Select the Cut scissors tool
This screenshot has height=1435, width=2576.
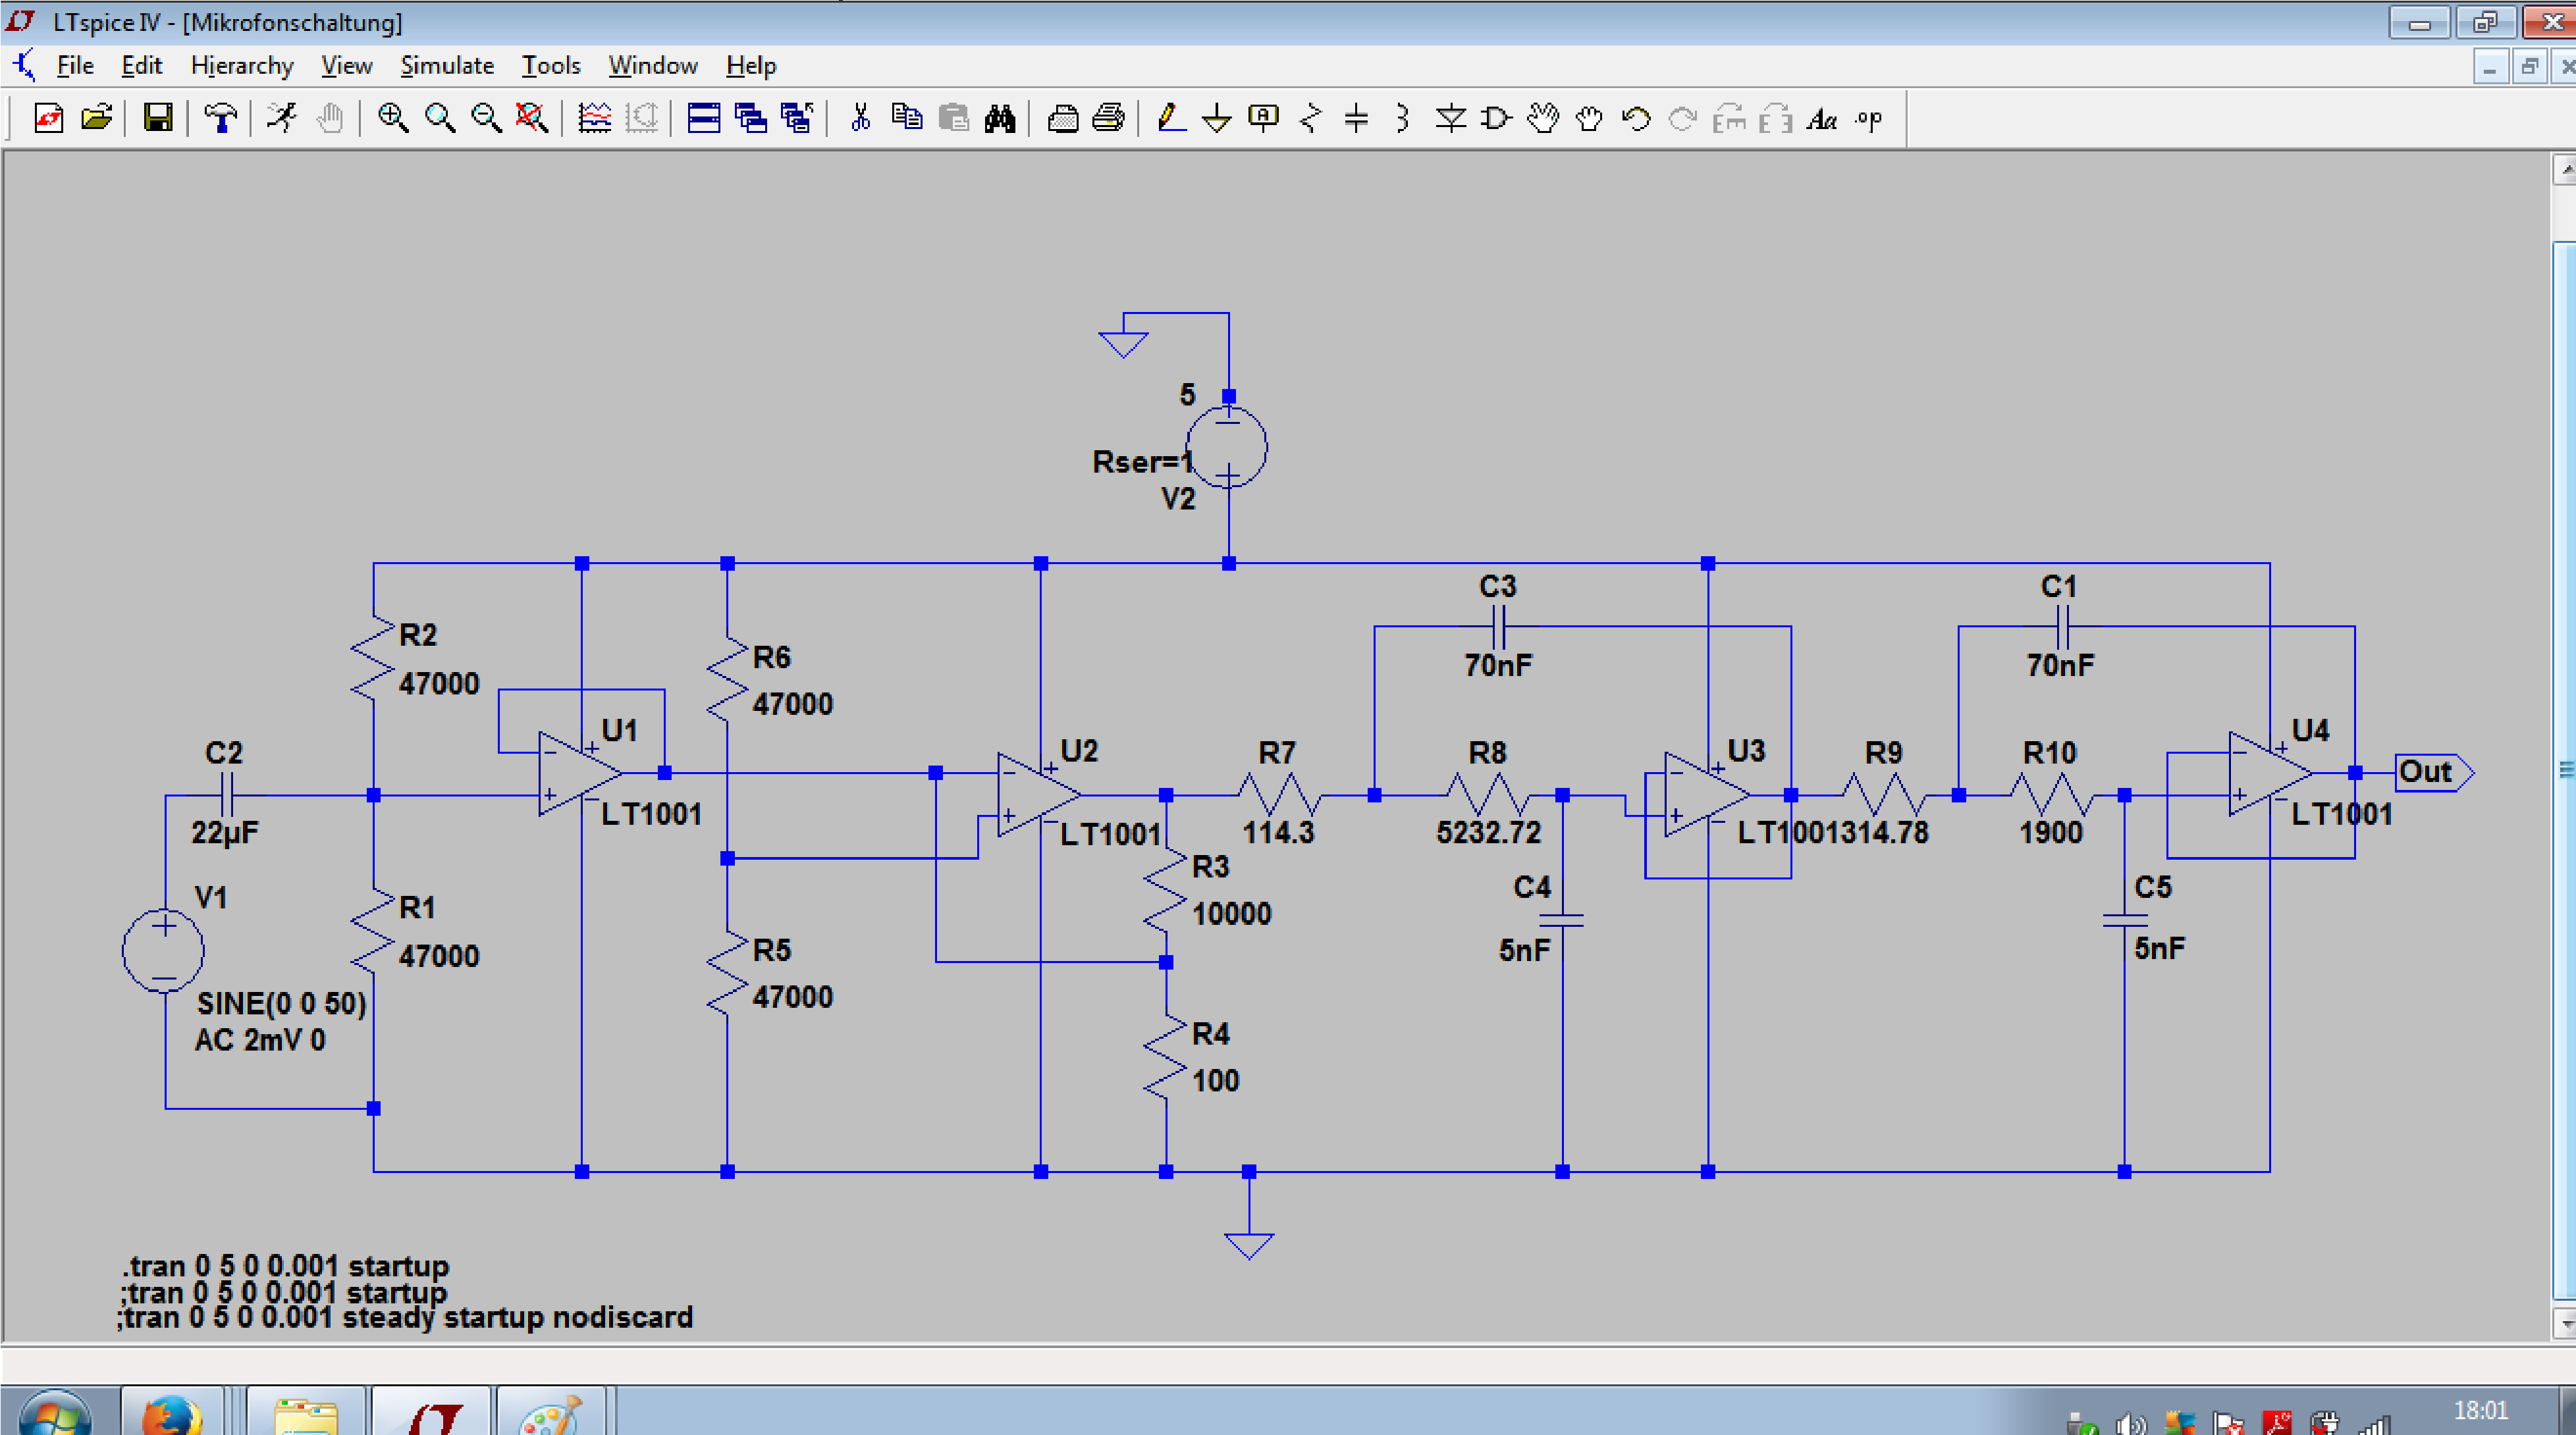(x=860, y=118)
